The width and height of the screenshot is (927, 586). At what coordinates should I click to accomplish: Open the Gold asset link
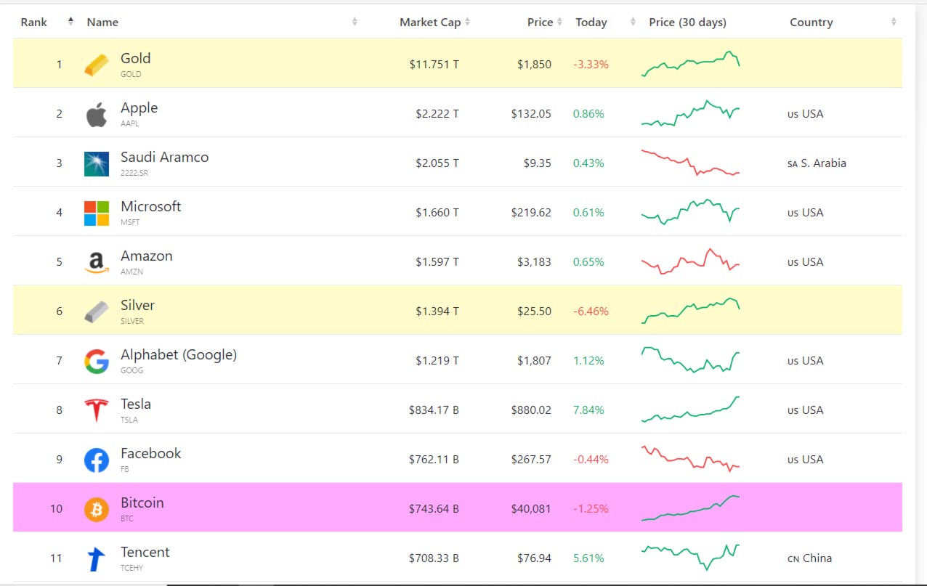[135, 59]
